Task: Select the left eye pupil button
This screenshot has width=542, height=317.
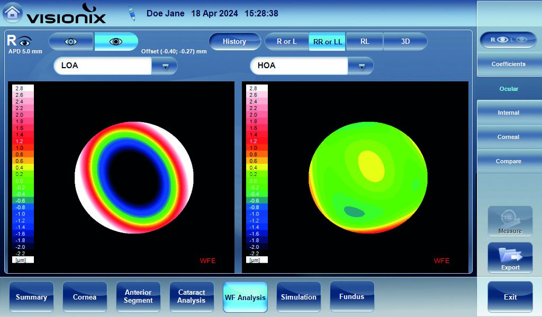Action: tap(71, 42)
